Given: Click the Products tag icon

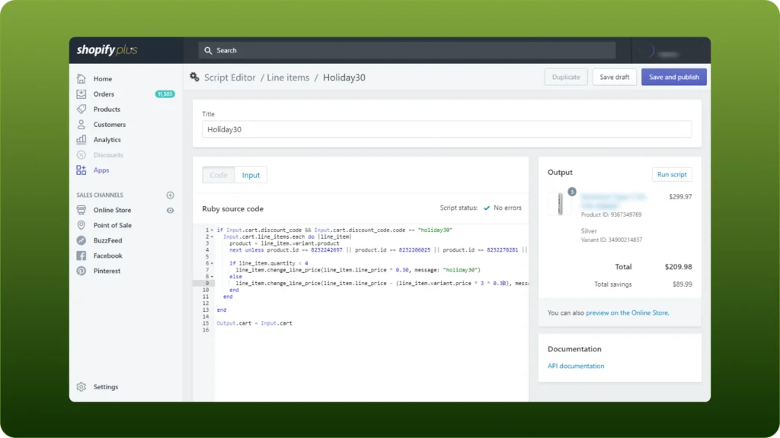Looking at the screenshot, I should pyautogui.click(x=82, y=109).
